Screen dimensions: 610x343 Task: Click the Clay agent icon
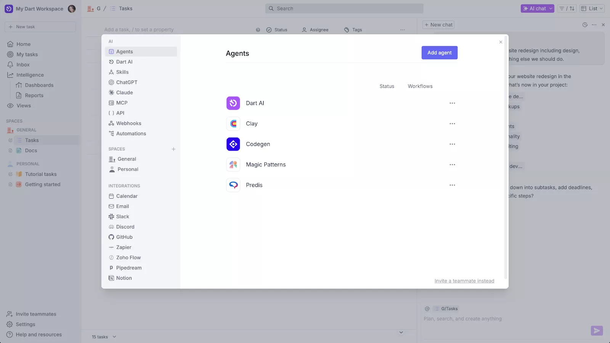coord(233,124)
